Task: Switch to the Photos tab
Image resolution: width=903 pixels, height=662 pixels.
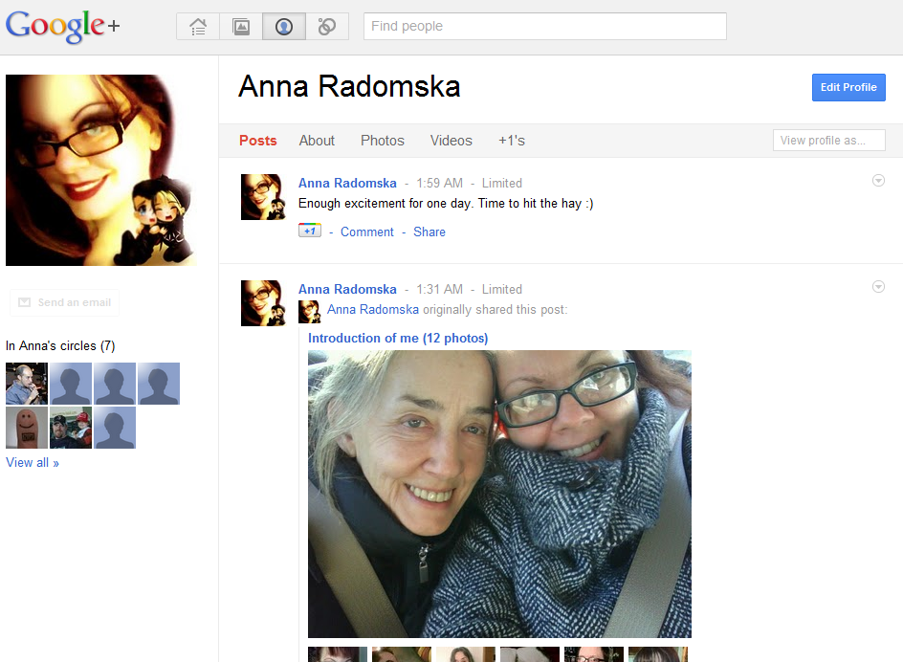Action: [x=383, y=141]
